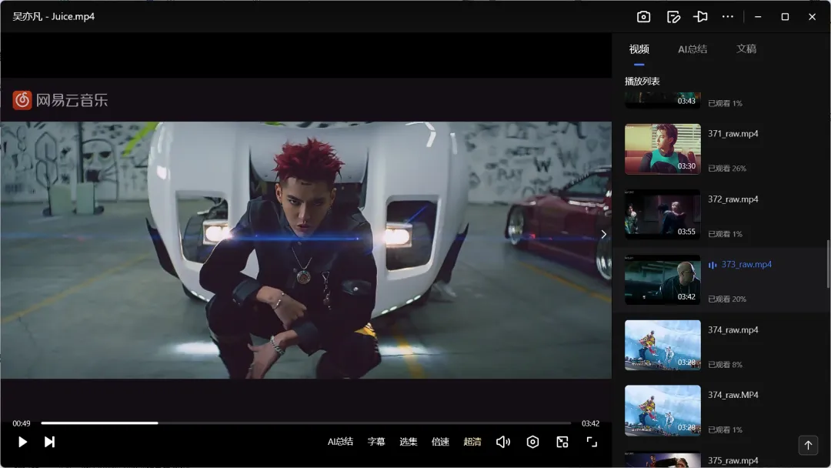Open the volume speaker control

coord(503,442)
